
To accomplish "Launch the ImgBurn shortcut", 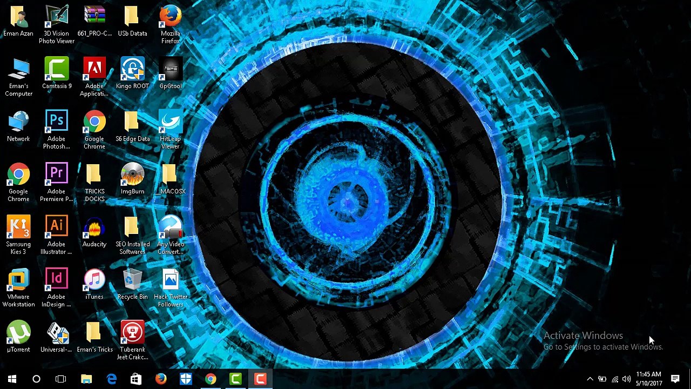I will [132, 179].
